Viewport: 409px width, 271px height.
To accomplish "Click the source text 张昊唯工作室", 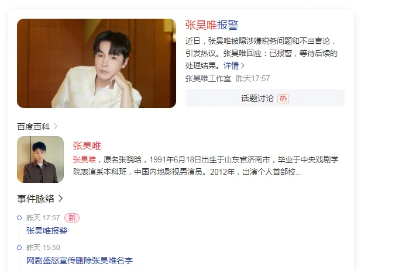I will tap(208, 78).
